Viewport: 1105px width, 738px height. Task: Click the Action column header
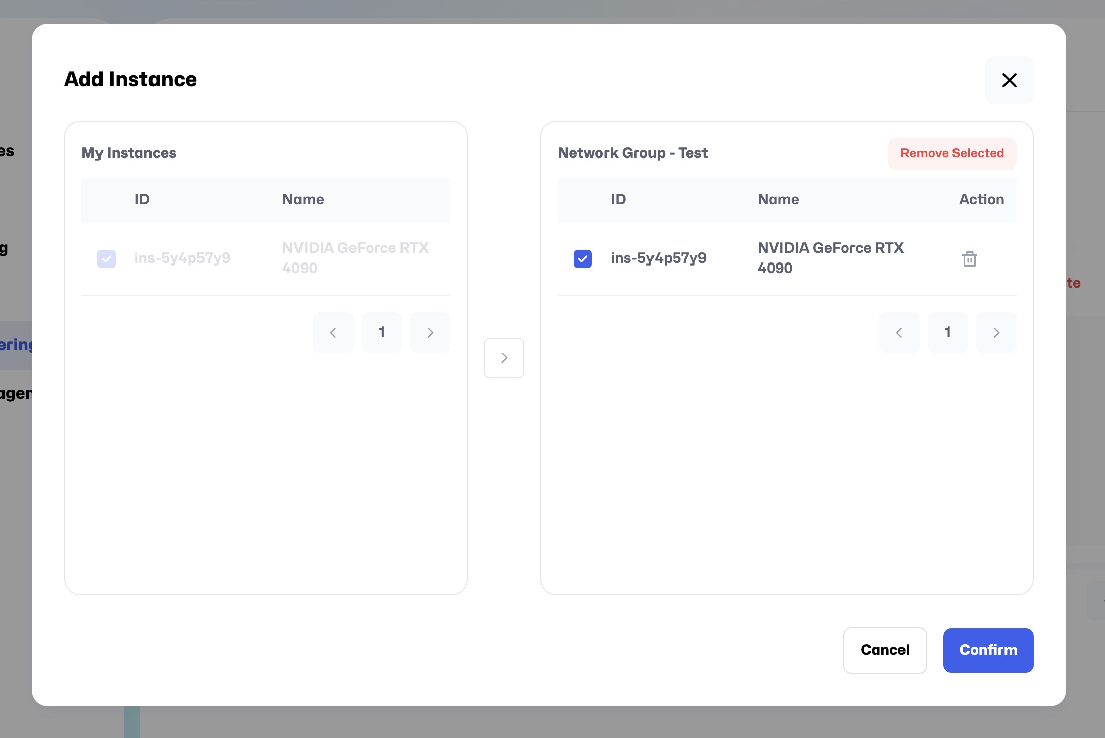pyautogui.click(x=981, y=200)
